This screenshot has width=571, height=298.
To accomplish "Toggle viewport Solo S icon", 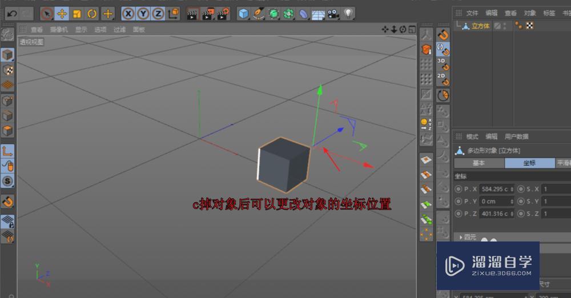I will (7, 181).
